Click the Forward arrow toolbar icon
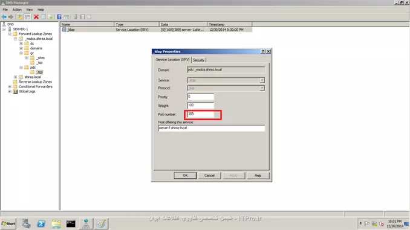Screen dimensions: 410x230 coord(11,17)
